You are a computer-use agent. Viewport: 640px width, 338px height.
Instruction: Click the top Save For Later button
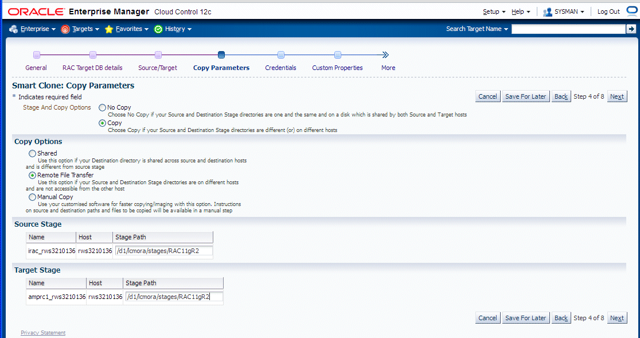tap(526, 96)
